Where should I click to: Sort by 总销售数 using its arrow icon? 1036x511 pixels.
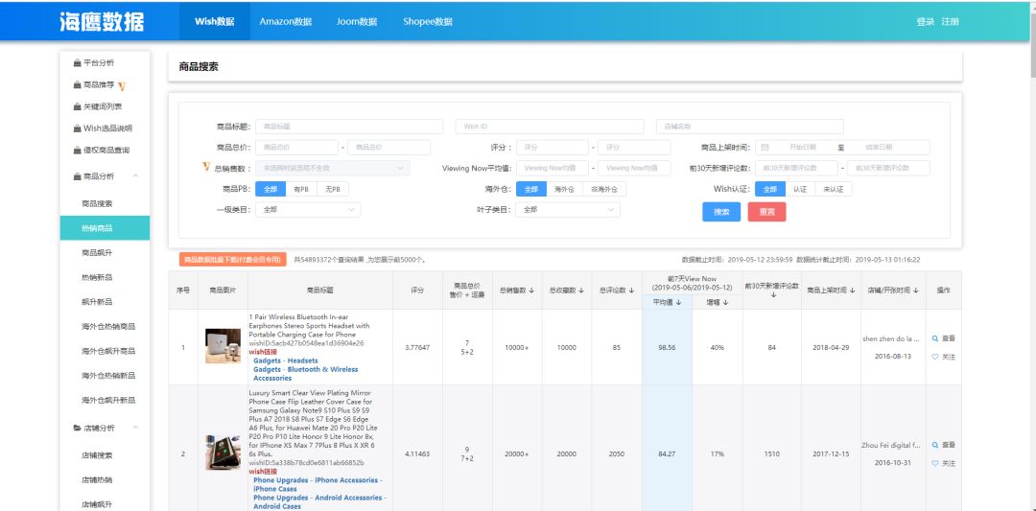(534, 290)
